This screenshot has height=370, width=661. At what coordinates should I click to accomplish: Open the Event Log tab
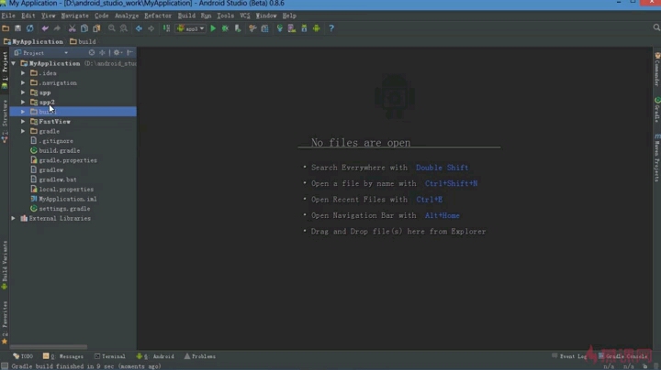[x=569, y=356]
